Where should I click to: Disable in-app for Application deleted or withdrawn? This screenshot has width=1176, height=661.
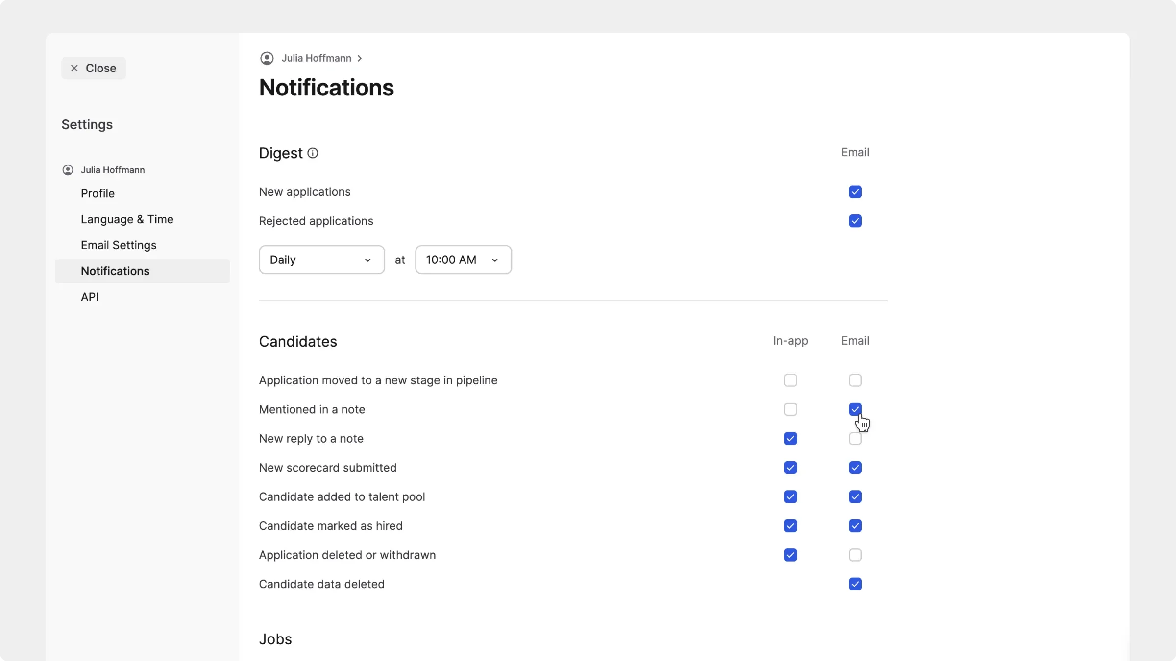tap(790, 555)
